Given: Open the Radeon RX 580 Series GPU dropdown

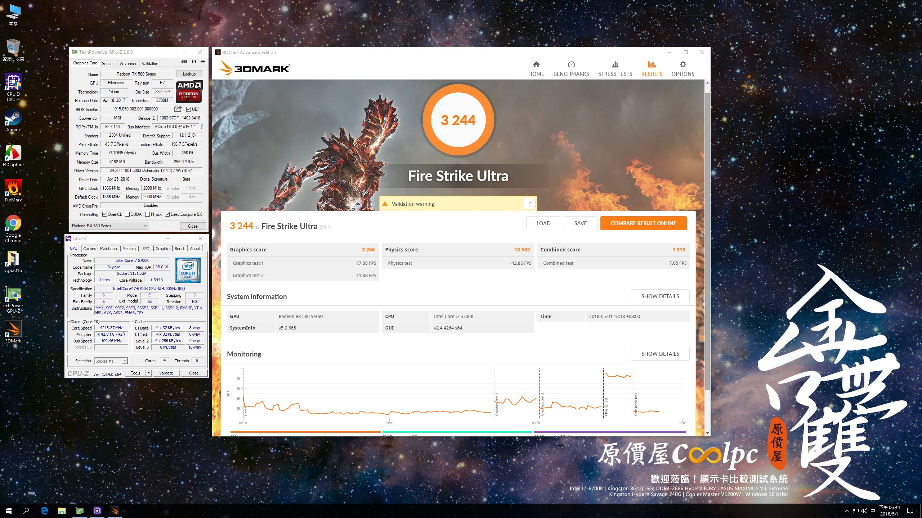Looking at the screenshot, I should coord(109,226).
